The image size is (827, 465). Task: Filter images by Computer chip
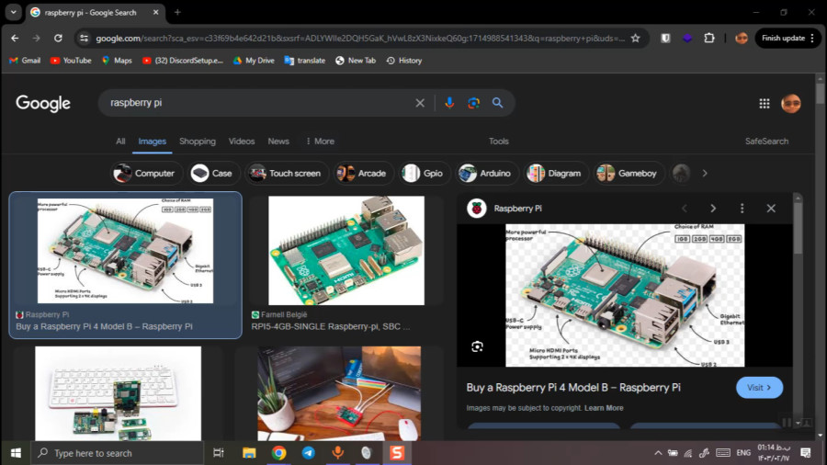[146, 173]
